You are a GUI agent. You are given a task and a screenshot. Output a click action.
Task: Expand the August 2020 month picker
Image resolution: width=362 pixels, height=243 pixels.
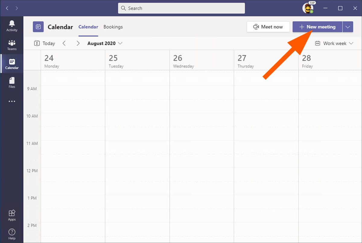pos(105,43)
